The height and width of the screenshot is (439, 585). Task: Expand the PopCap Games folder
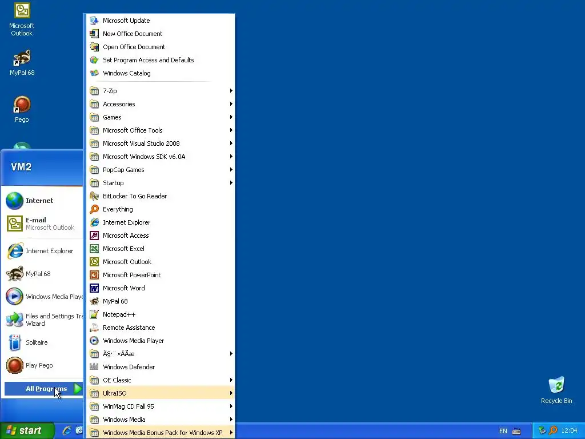coord(161,170)
